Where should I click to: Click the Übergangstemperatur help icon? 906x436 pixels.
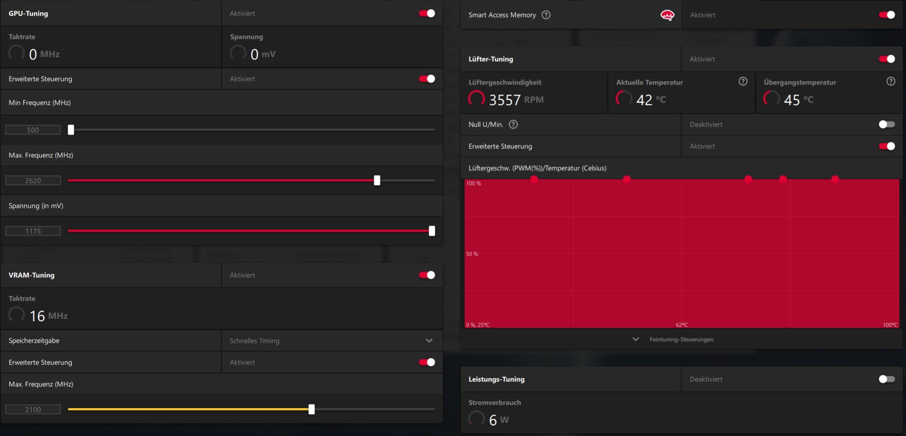[x=891, y=82]
